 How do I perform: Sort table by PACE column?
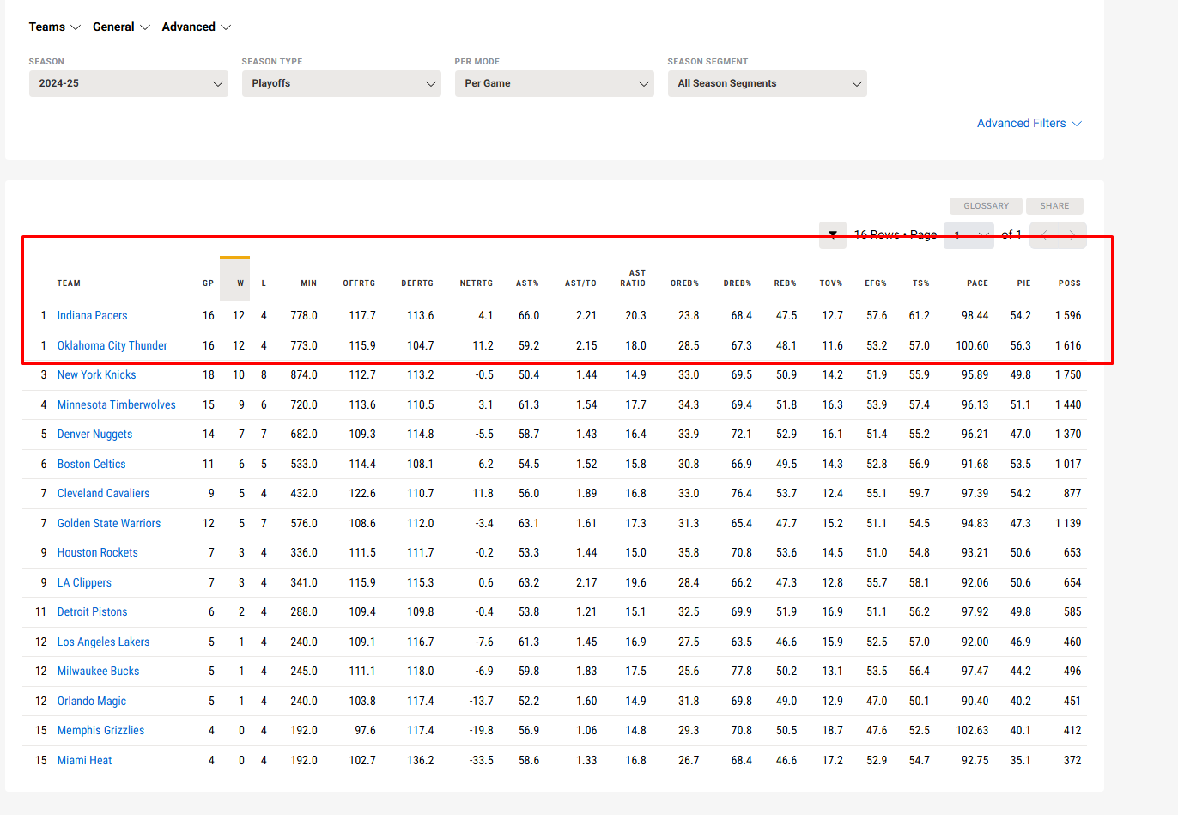click(977, 283)
